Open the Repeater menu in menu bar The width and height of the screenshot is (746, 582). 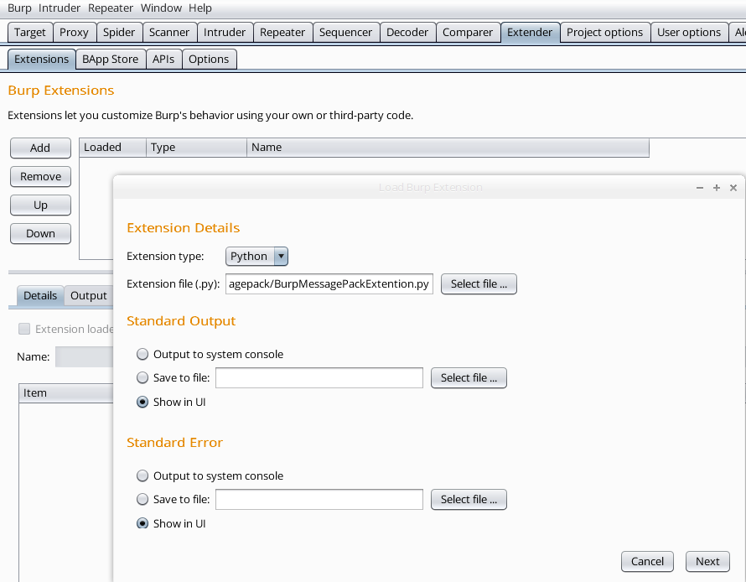111,8
